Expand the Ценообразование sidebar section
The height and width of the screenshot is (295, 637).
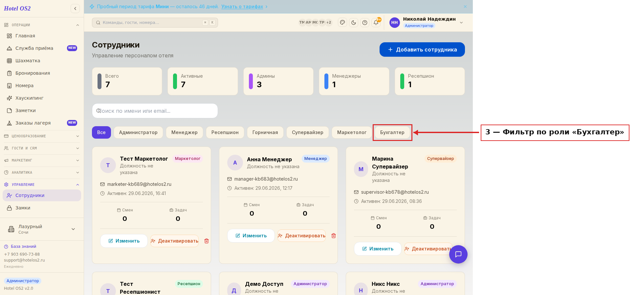[42, 136]
